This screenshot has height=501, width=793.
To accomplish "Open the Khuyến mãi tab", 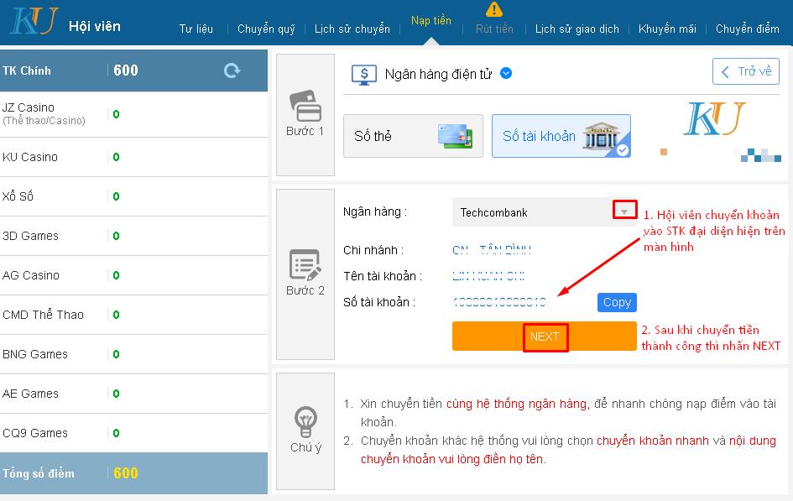I will tap(667, 29).
